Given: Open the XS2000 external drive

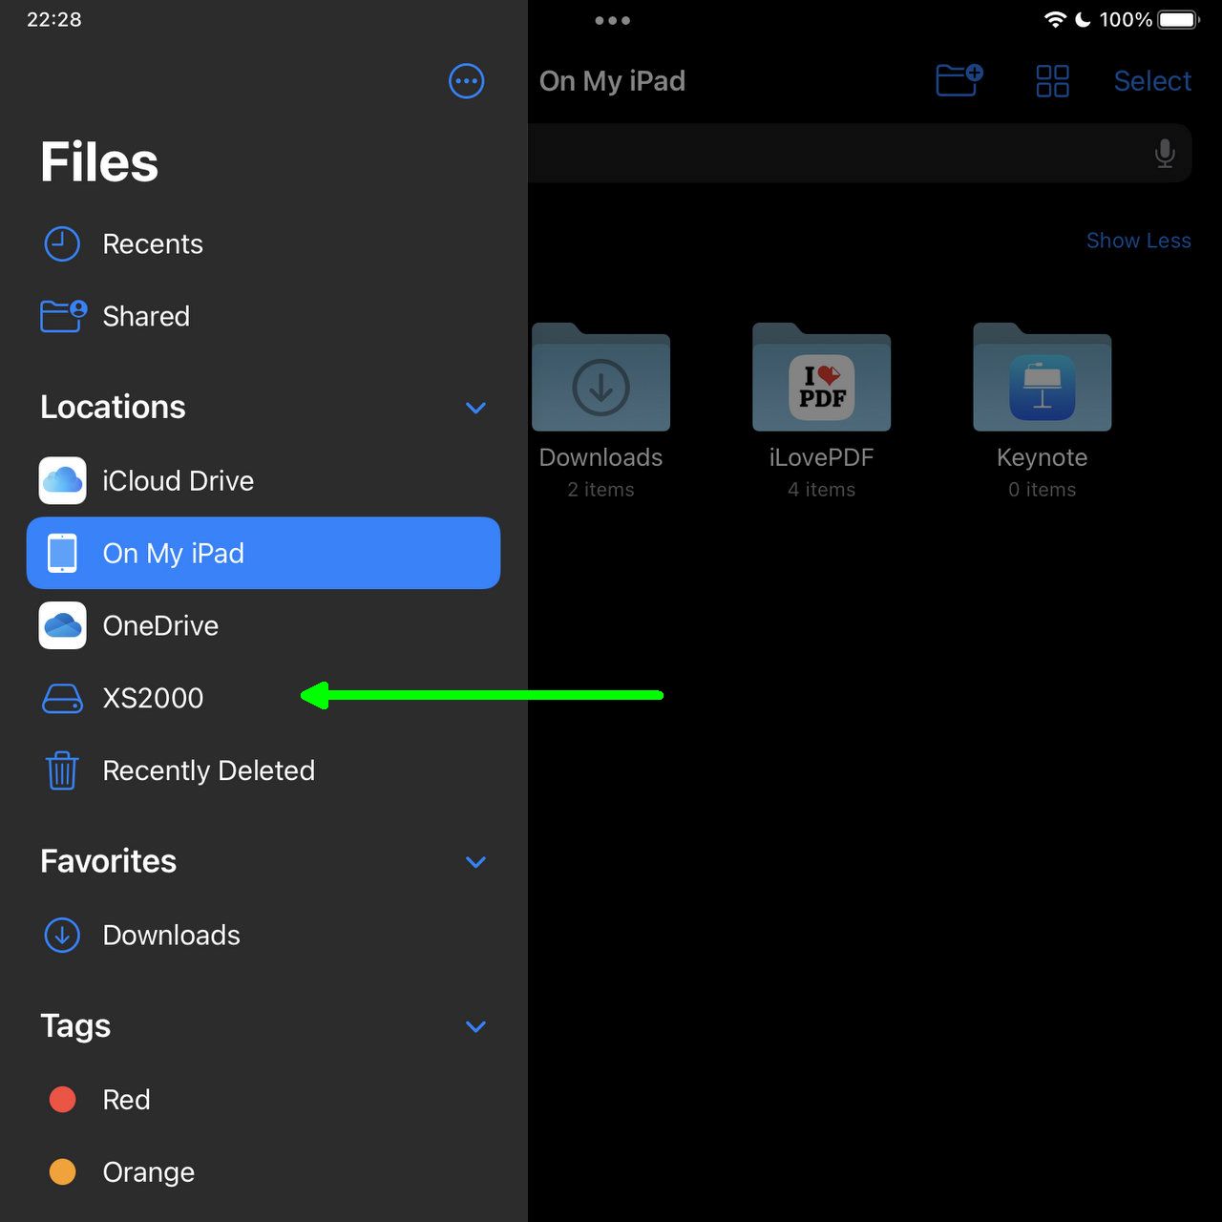Looking at the screenshot, I should pyautogui.click(x=263, y=698).
